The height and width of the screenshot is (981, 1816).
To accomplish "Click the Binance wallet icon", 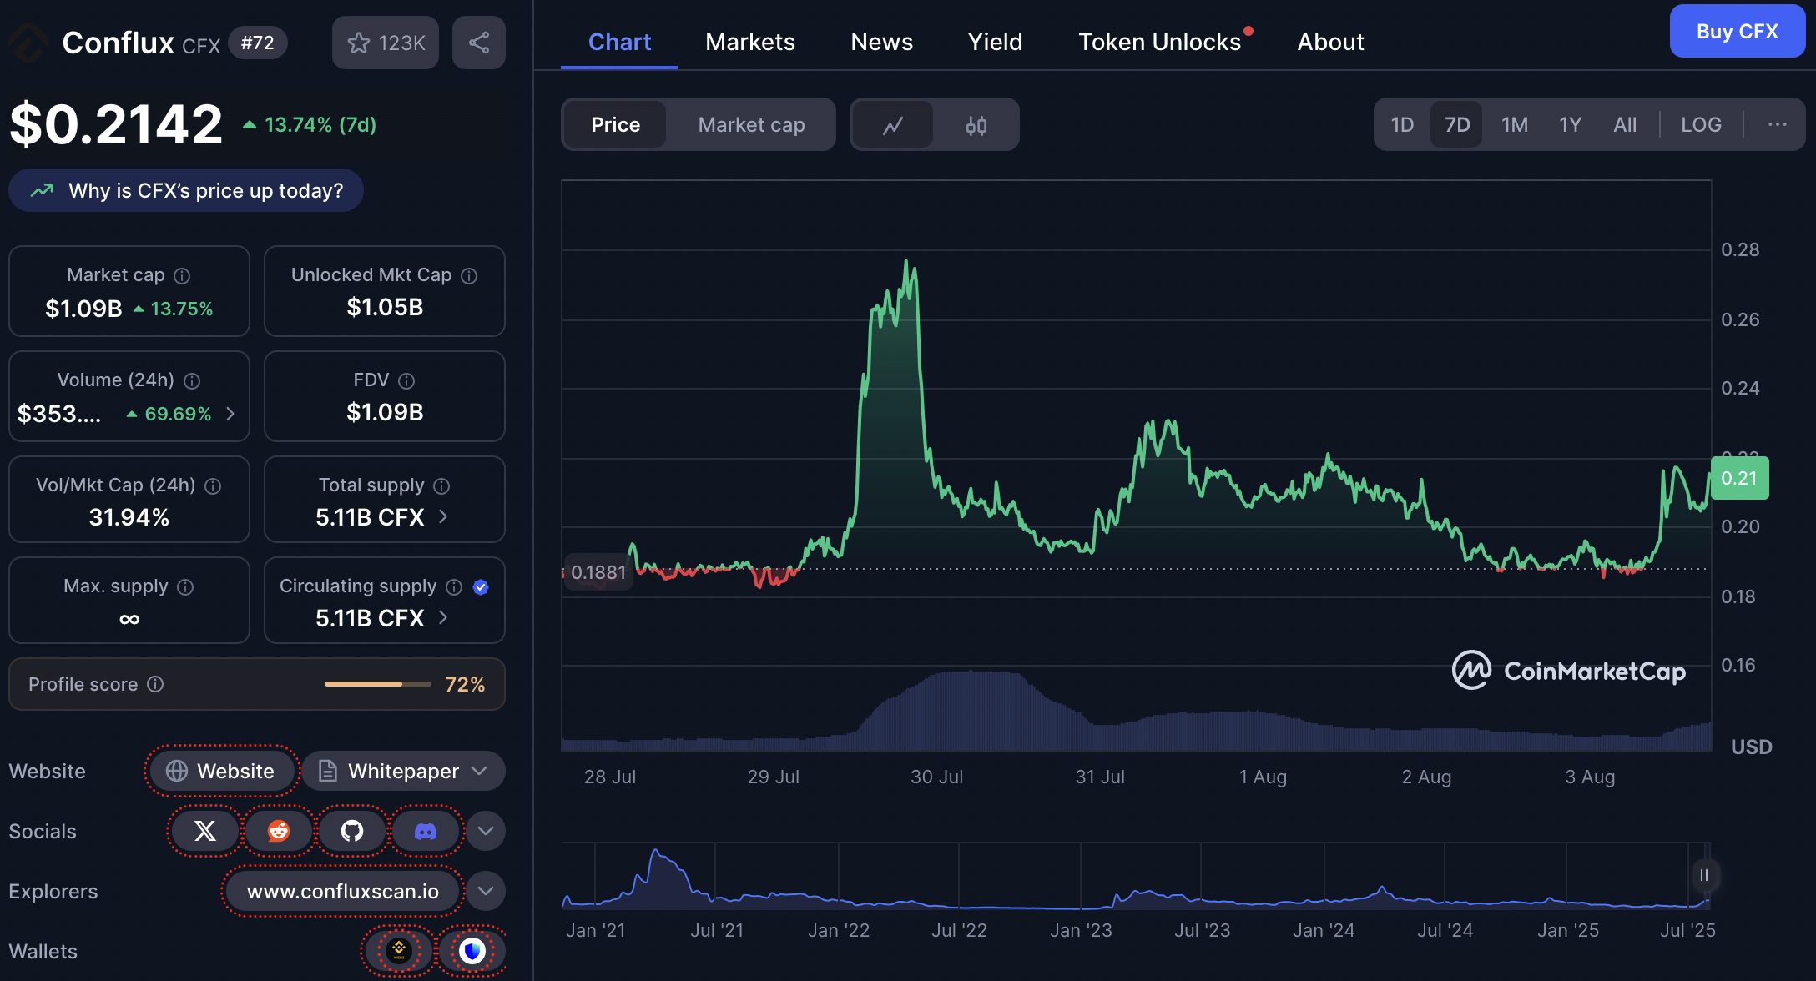I will click(x=399, y=950).
